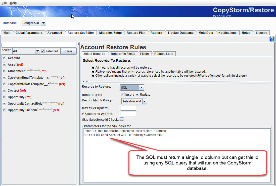Image resolution: width=276 pixels, height=186 pixels.
Task: Select the Attachment table name
Action: click(16, 71)
